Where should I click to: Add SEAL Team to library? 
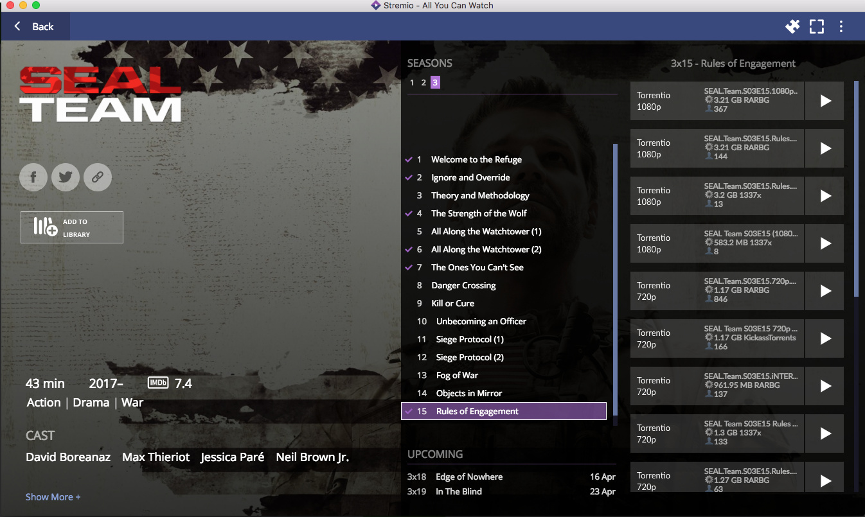[72, 227]
